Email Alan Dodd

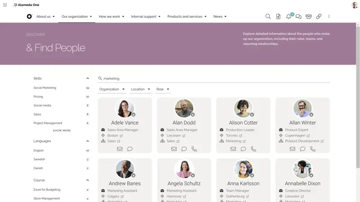(x=174, y=149)
